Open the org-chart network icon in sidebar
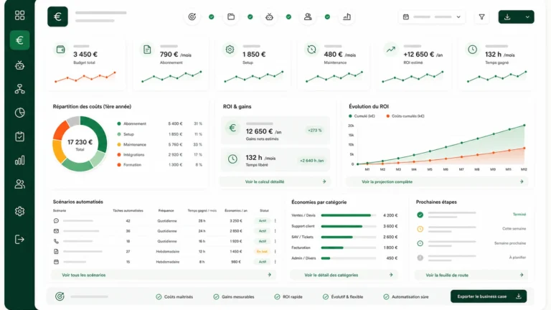 click(19, 89)
